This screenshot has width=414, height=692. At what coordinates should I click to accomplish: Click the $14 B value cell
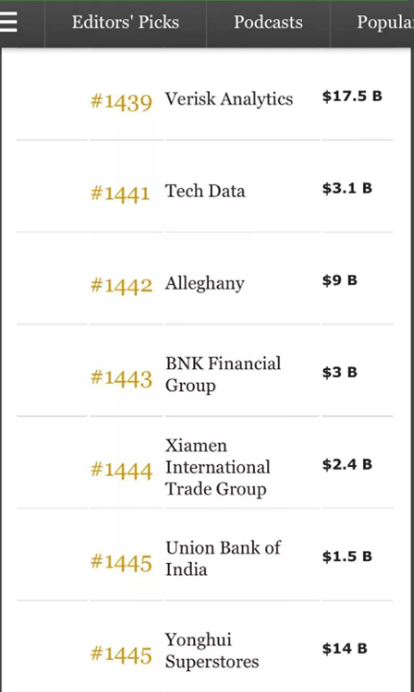tap(345, 649)
